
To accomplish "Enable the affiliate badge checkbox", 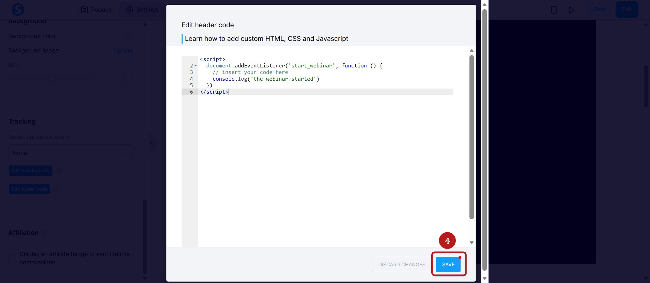I will [12, 258].
